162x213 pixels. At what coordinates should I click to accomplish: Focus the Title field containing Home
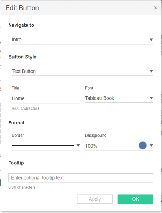(x=46, y=98)
